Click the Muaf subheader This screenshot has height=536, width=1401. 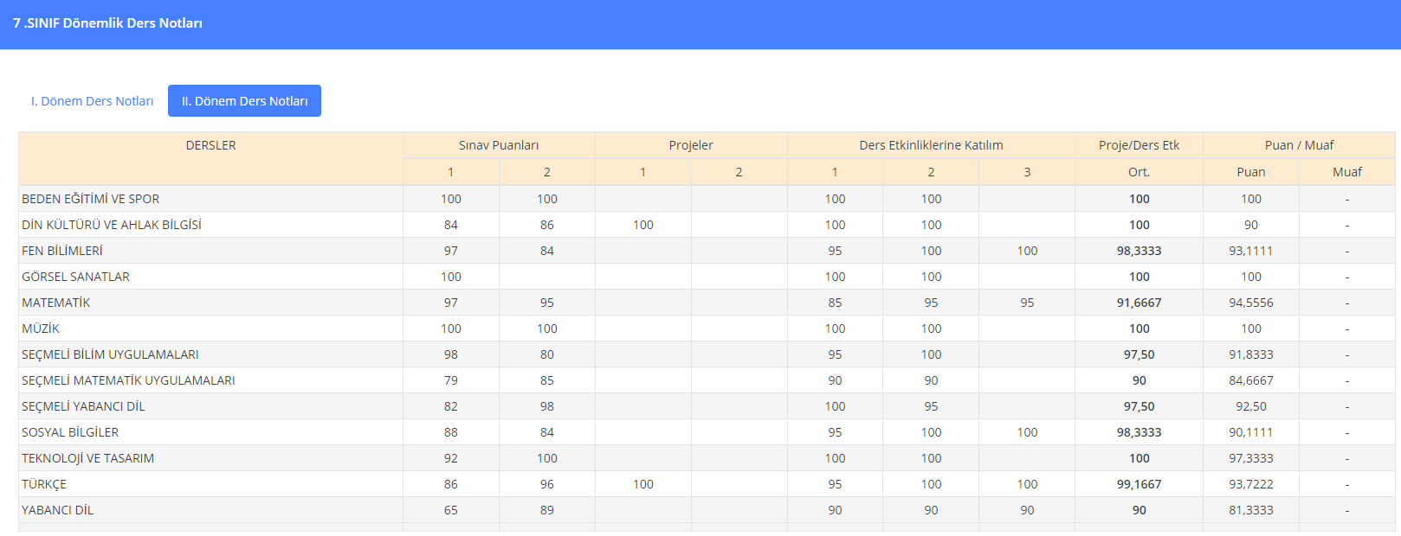coord(1347,172)
